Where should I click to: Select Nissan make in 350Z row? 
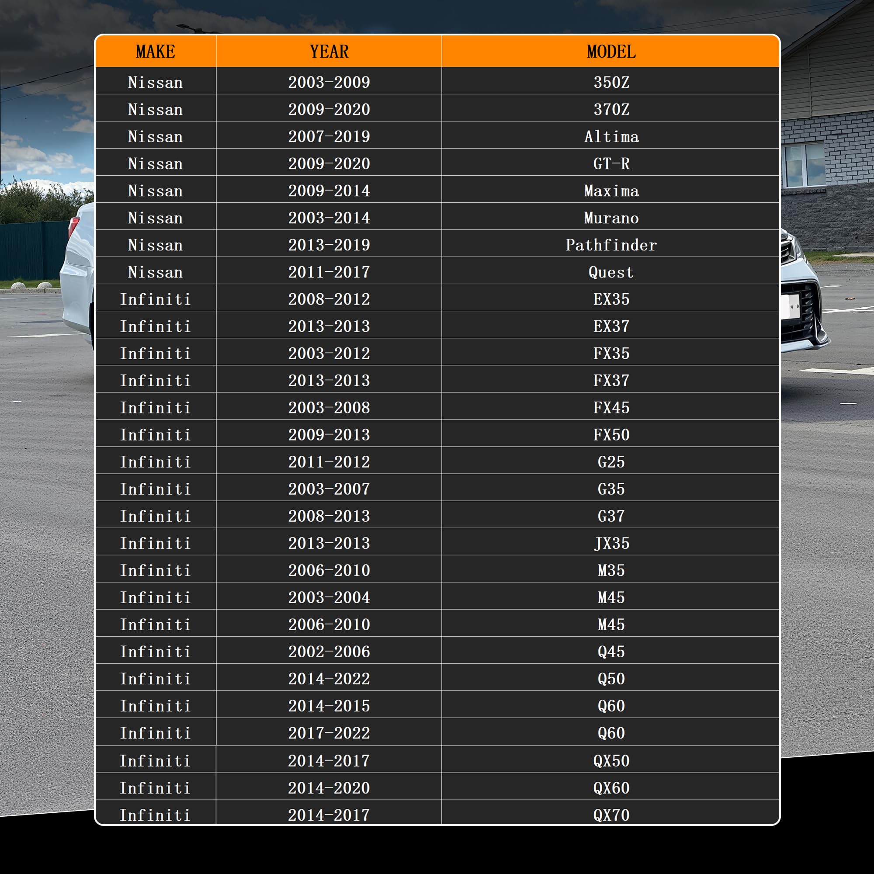(156, 81)
